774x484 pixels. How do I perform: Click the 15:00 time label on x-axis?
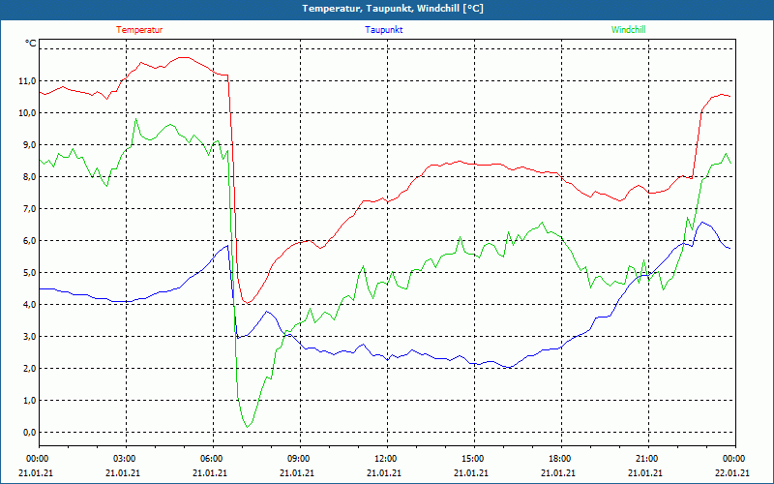tap(473, 459)
